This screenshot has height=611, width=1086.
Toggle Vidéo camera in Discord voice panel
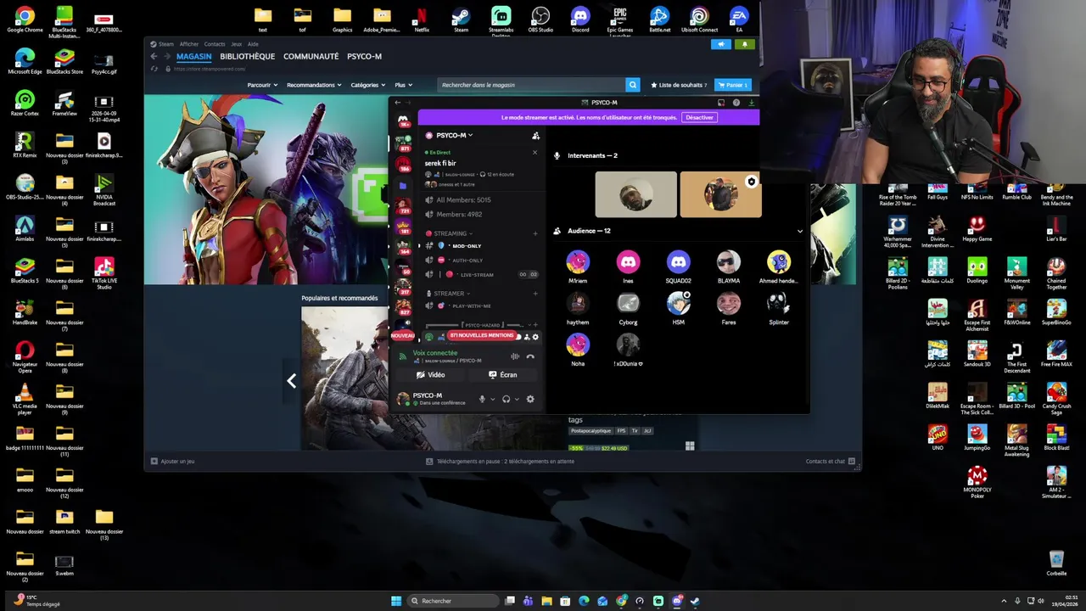(x=431, y=374)
